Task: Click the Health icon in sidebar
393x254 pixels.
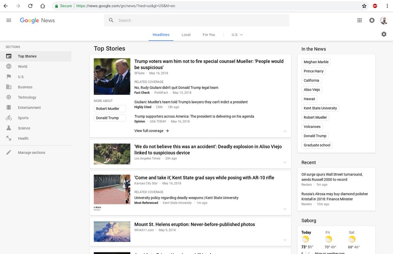Action: [x=9, y=138]
